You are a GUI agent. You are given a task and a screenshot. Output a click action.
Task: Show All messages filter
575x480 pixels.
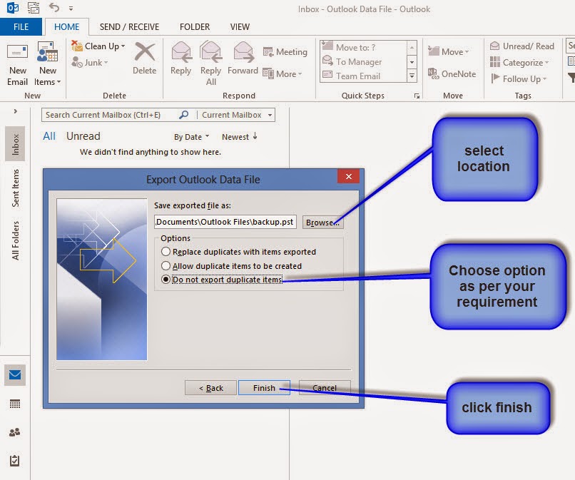pos(49,136)
